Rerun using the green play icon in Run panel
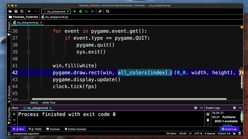Image resolution: width=248 pixels, height=139 pixels. point(14,114)
